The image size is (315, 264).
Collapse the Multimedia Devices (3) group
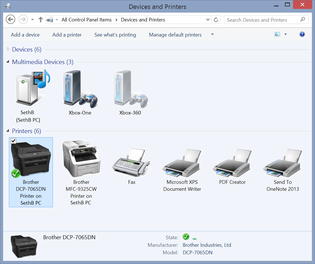8,62
